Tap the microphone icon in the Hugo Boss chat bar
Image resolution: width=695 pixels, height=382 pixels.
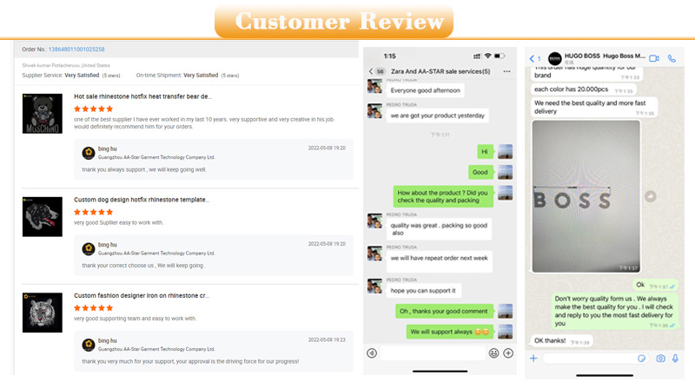coord(675,358)
